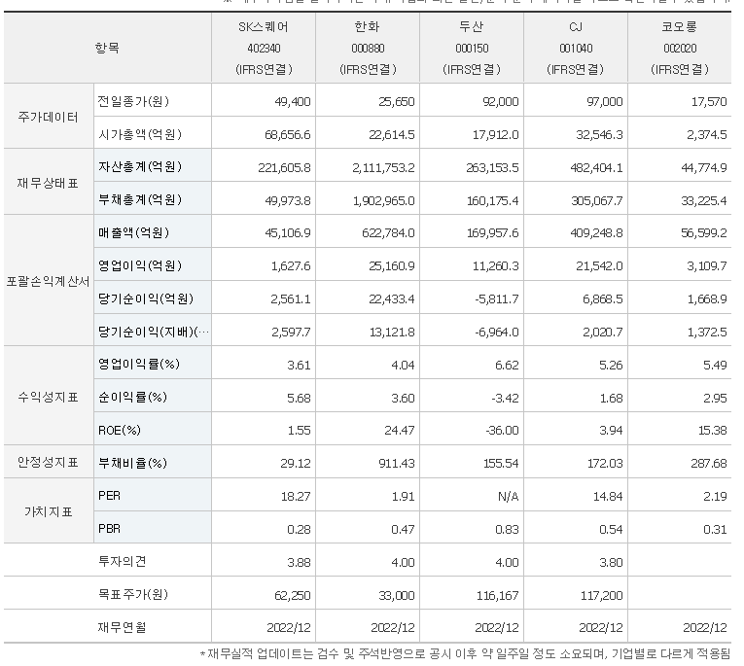Click the ROE(%) row label

120,431
